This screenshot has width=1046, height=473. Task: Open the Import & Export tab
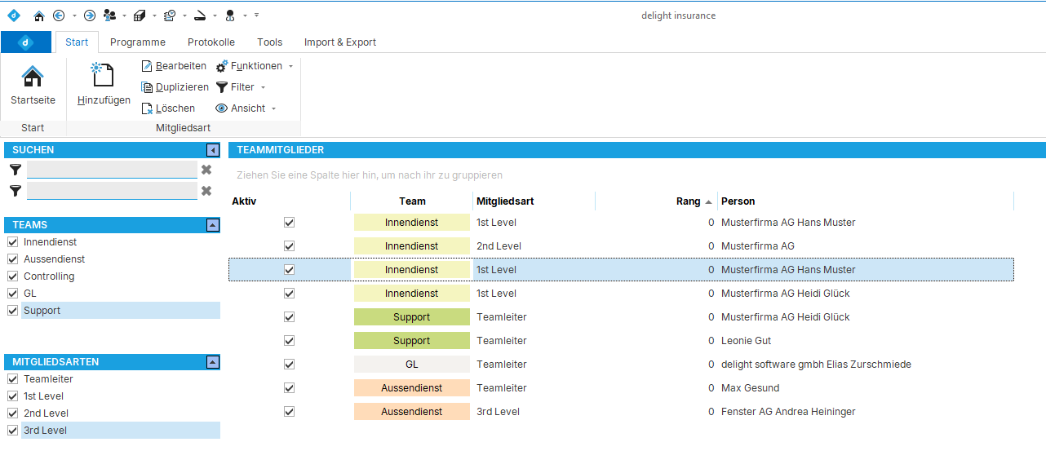[x=339, y=42]
